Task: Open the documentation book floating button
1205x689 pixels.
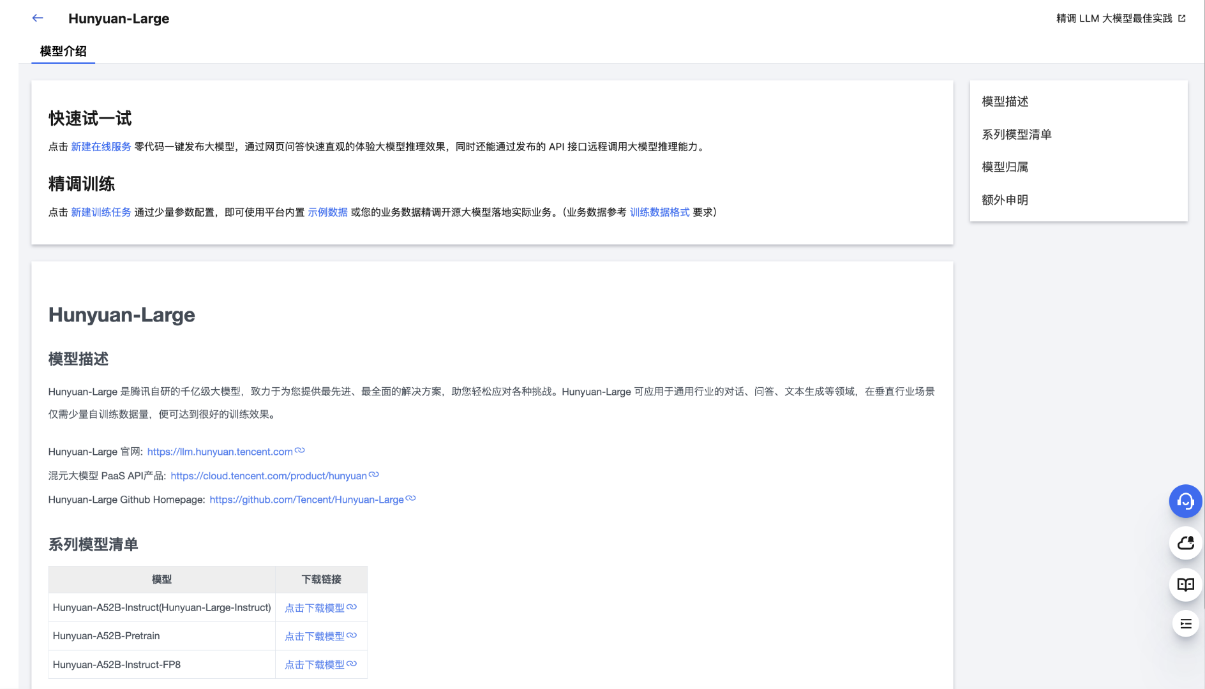Action: (1185, 584)
